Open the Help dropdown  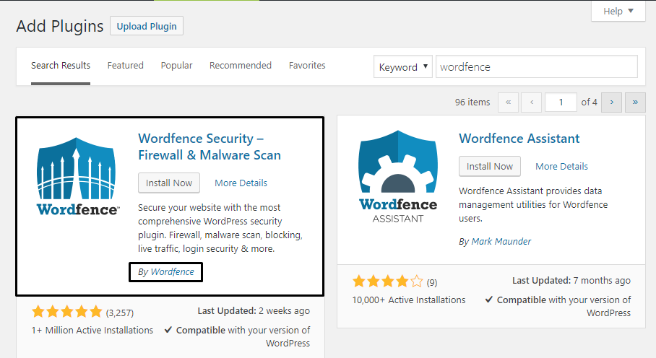pyautogui.click(x=618, y=12)
